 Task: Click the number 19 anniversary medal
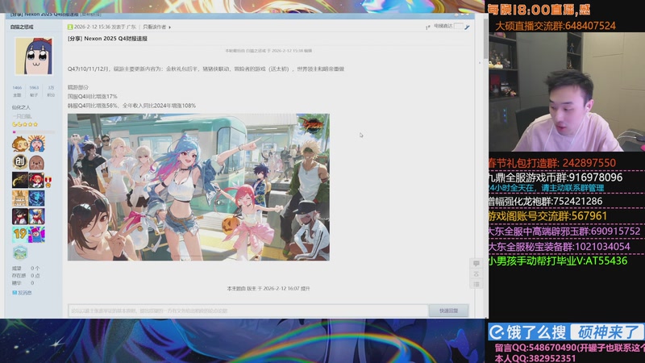[19, 235]
